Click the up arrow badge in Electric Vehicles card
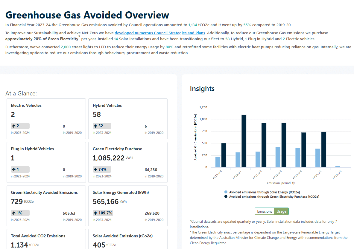 [20, 126]
